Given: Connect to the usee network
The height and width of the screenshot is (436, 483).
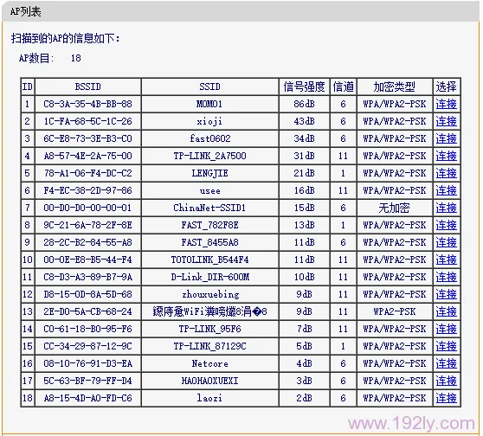Looking at the screenshot, I should click(446, 190).
